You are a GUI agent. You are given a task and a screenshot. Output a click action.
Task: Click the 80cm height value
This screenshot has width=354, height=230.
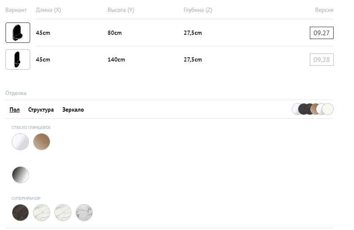click(114, 33)
